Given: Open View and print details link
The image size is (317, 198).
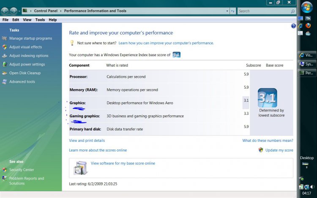Looking at the screenshot, I should [x=87, y=141].
